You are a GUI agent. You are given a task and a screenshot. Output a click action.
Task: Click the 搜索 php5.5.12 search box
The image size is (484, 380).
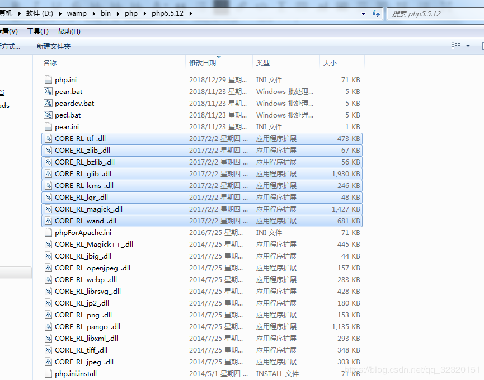point(434,13)
